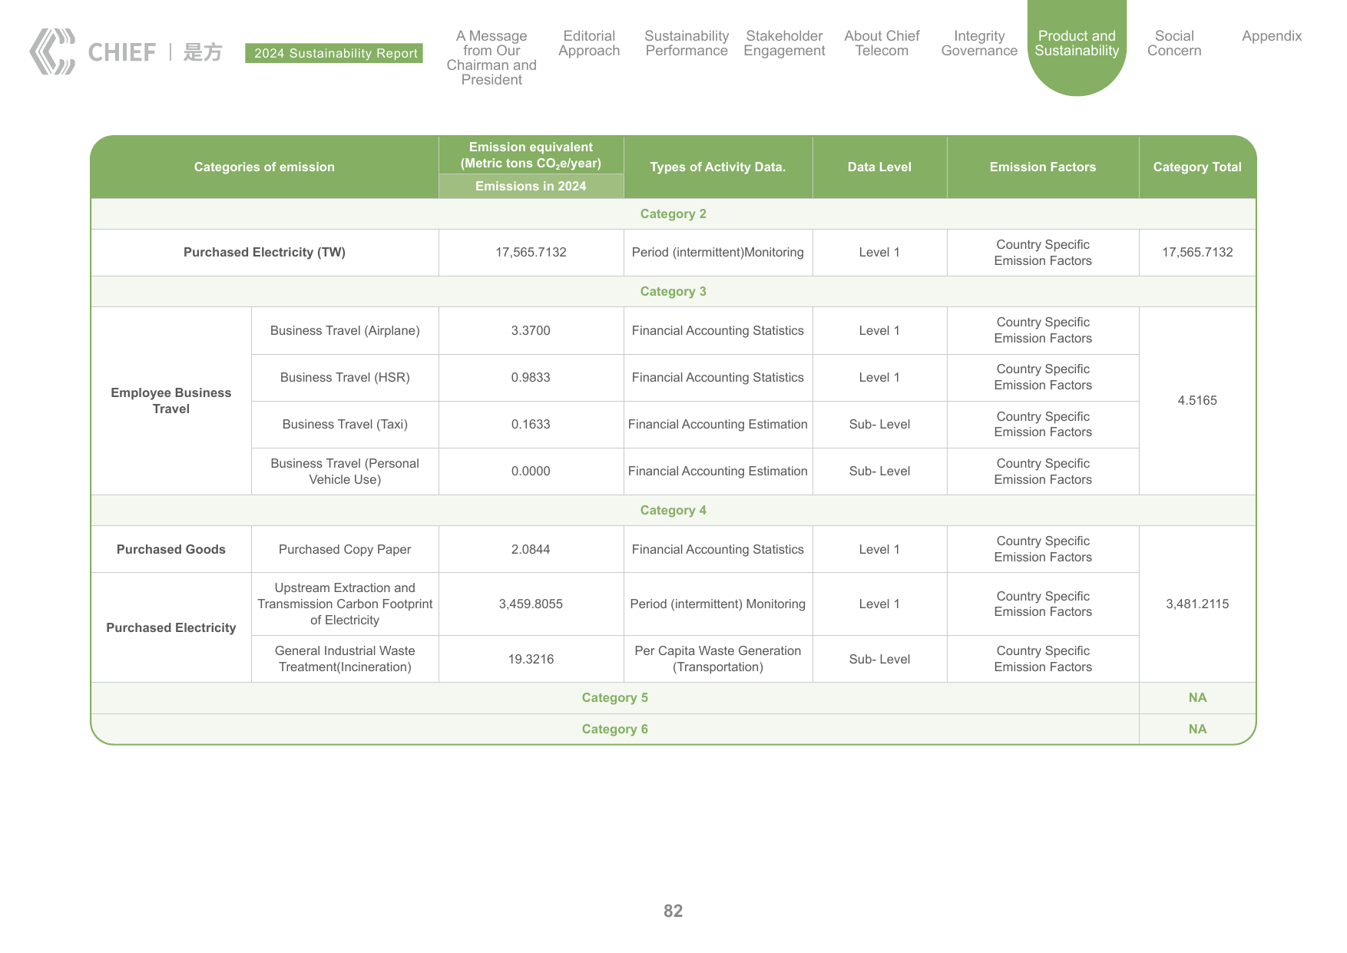Select Purchased Goods cell
The width and height of the screenshot is (1347, 953).
pyautogui.click(x=170, y=550)
